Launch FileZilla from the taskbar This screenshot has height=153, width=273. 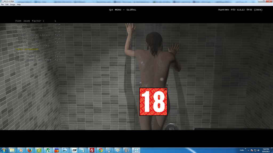(x=92, y=150)
